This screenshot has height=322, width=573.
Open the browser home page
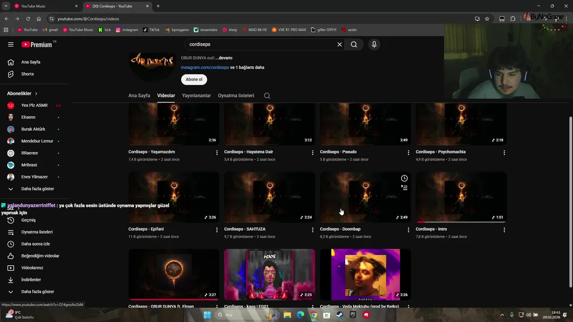(38, 19)
